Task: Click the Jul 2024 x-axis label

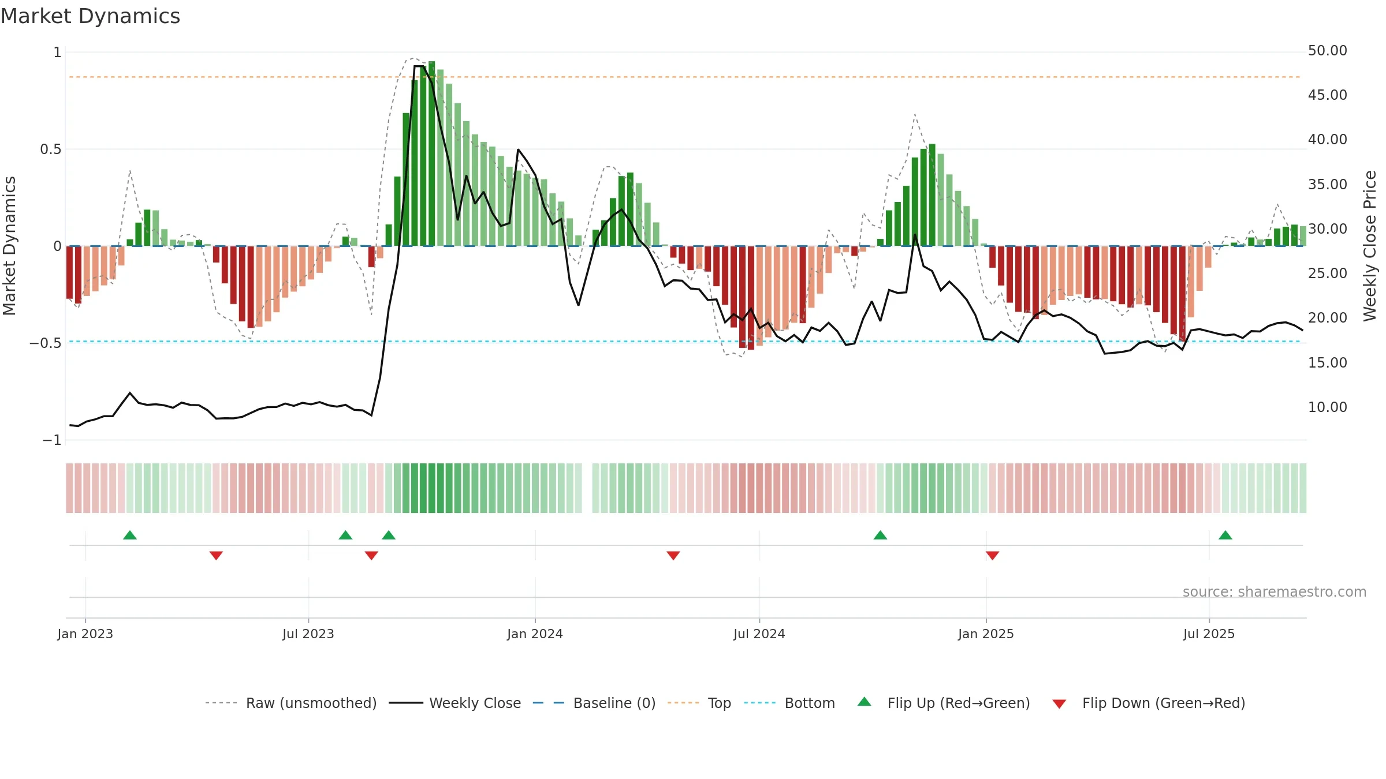Action: coord(759,634)
